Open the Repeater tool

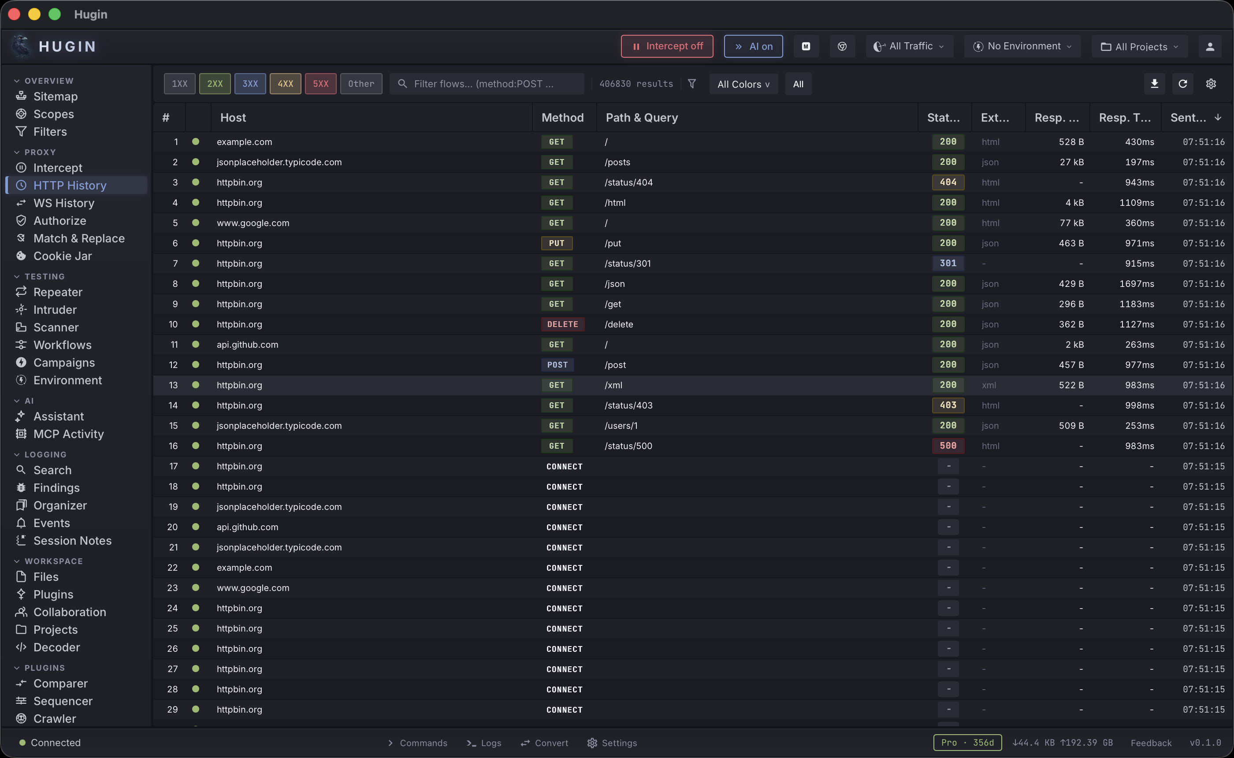58,292
